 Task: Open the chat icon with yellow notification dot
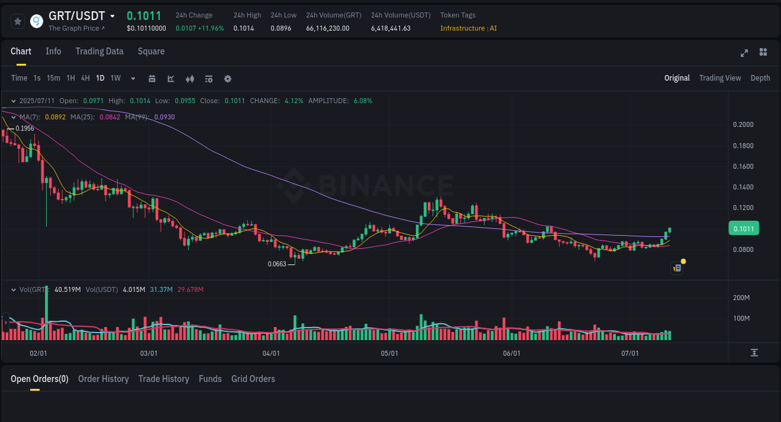(x=677, y=267)
